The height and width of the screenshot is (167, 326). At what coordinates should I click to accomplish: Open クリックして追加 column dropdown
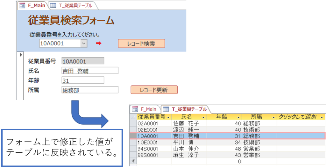322,117
